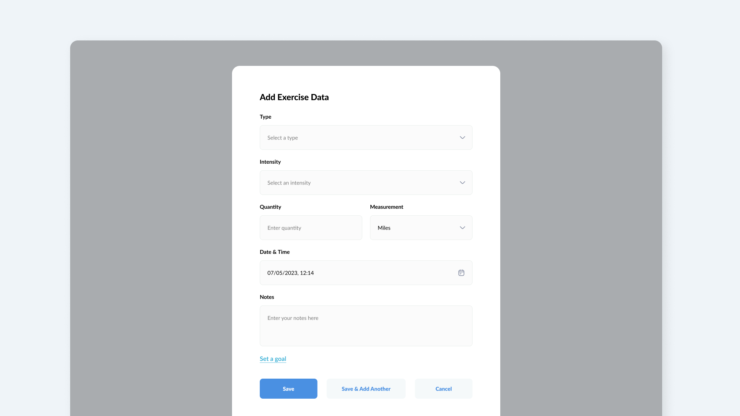
Task: Click the chevron arrow in Intensity field
Action: (x=462, y=183)
